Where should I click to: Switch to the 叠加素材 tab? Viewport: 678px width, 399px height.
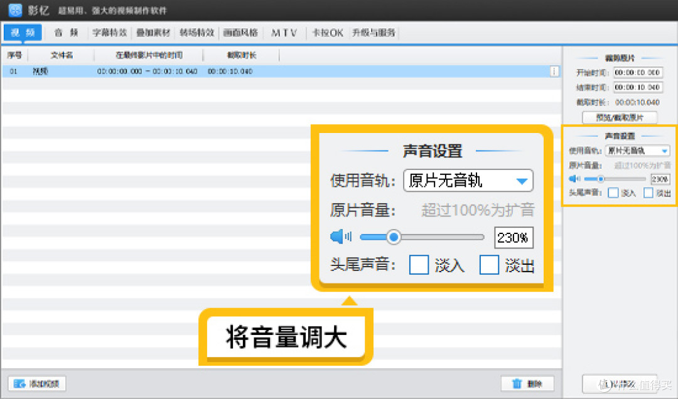pyautogui.click(x=153, y=33)
